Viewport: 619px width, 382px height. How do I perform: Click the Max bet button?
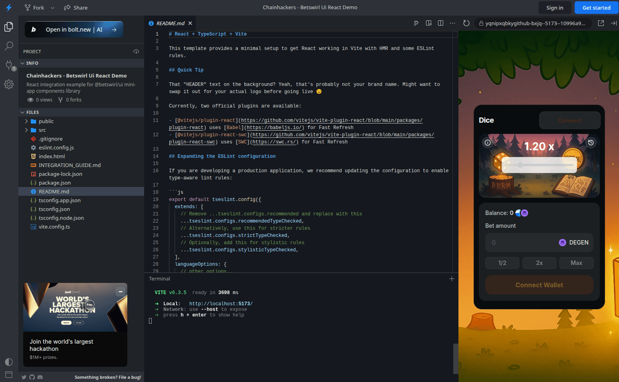(x=577, y=263)
